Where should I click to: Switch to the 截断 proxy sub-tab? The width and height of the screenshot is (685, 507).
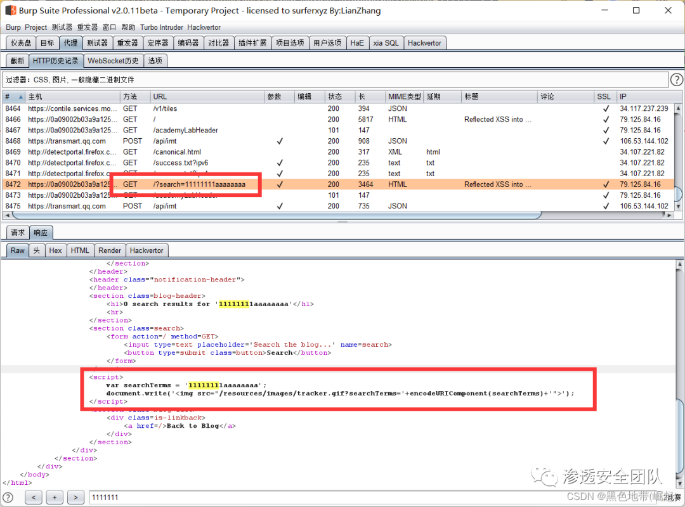[18, 61]
